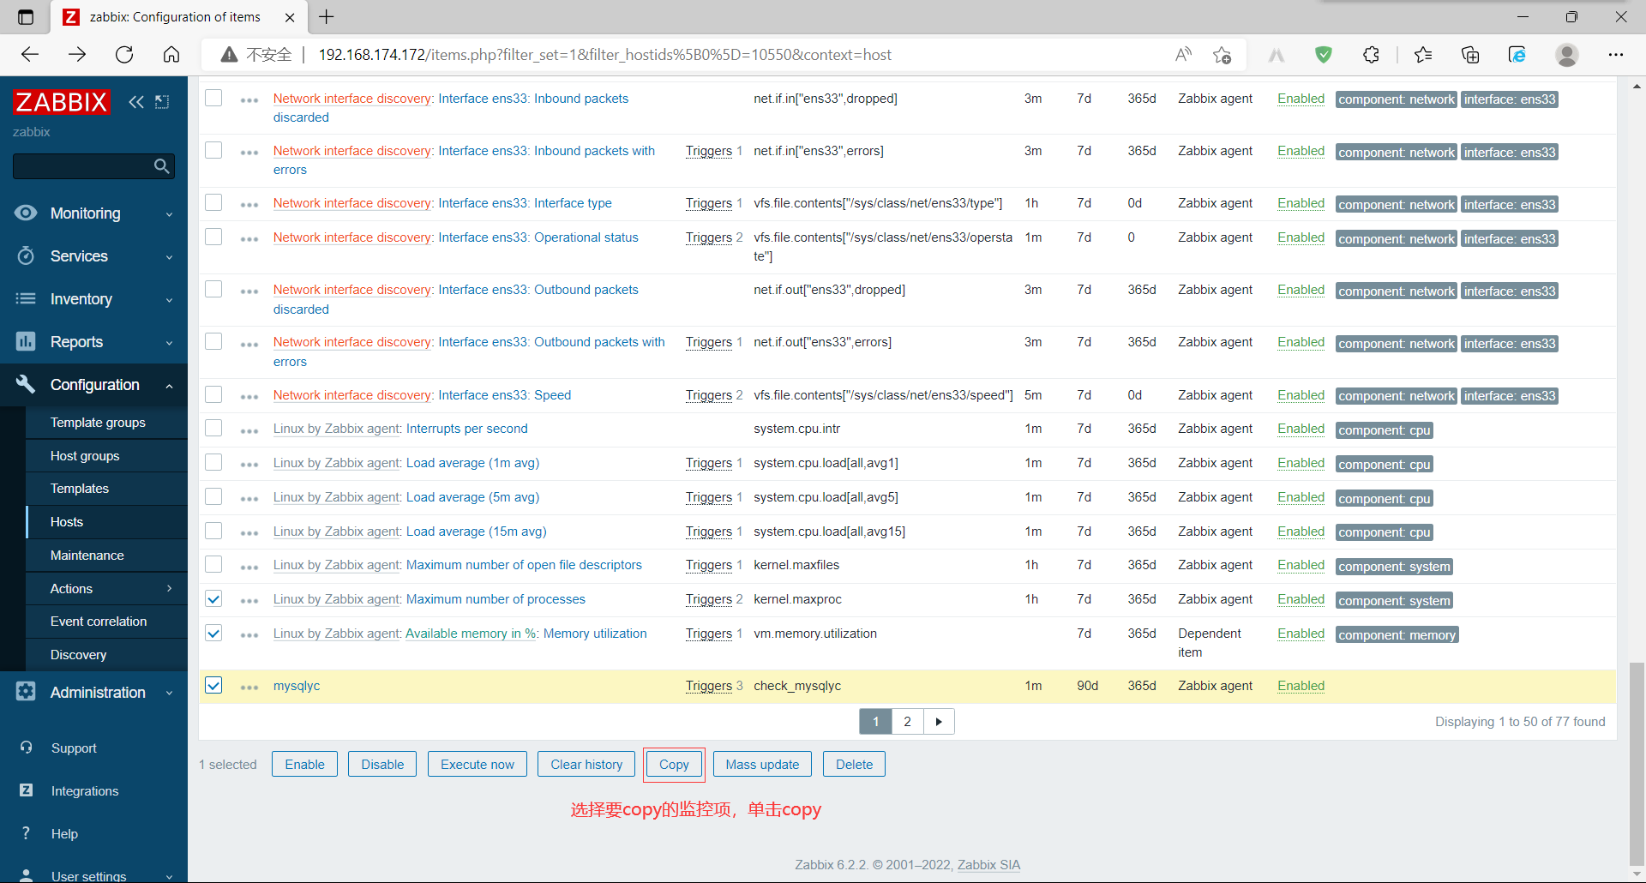Click the Administration gear icon
The image size is (1646, 883).
pyautogui.click(x=26, y=691)
